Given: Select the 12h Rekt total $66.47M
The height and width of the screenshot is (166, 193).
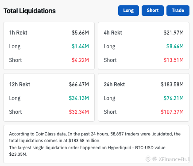Looking at the screenshot, I should (x=79, y=85).
